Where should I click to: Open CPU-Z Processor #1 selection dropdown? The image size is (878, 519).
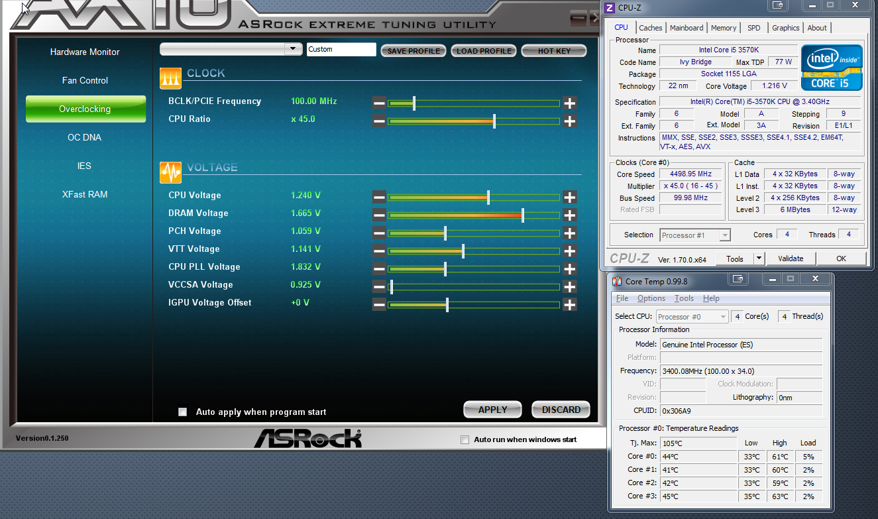point(695,235)
